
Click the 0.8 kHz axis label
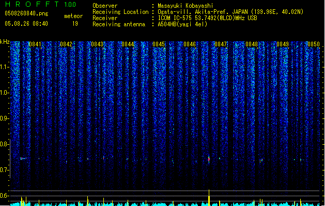click(4, 144)
